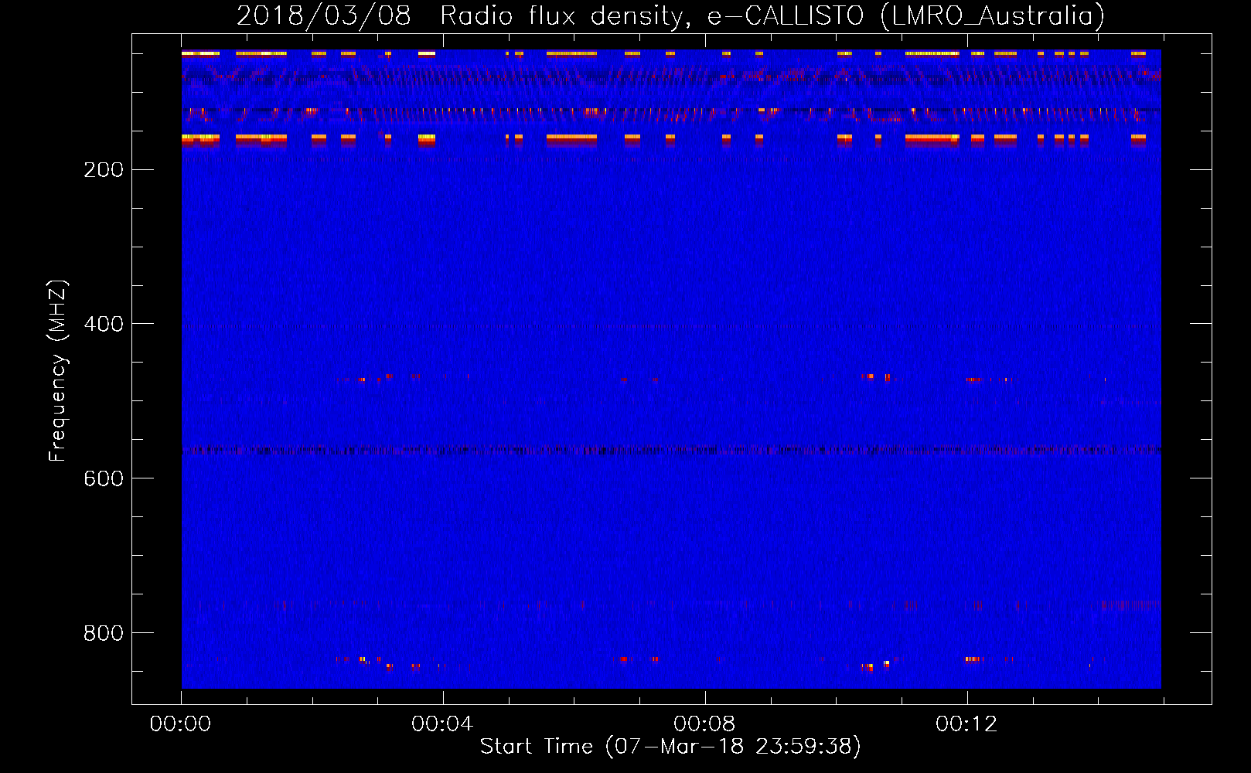
Task: Click the 'Frequency (MHZ)' axis label
Action: (58, 371)
